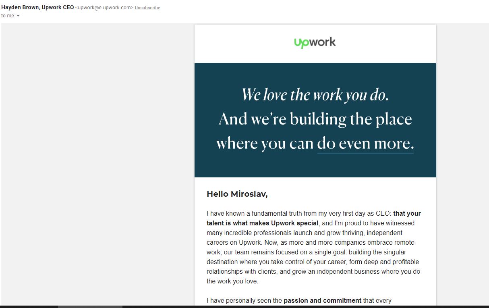Image resolution: width=489 pixels, height=308 pixels.
Task: Expand recipient details arrow next to "to me"
Action: 18,16
